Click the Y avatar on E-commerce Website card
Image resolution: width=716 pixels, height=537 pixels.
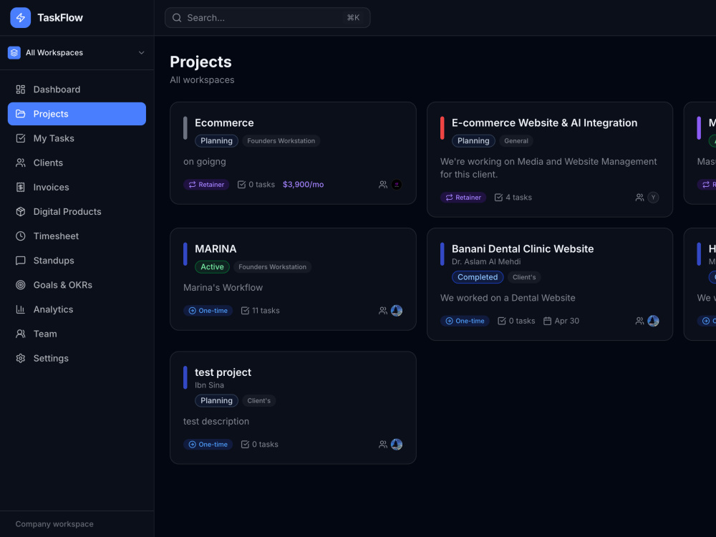(x=653, y=198)
